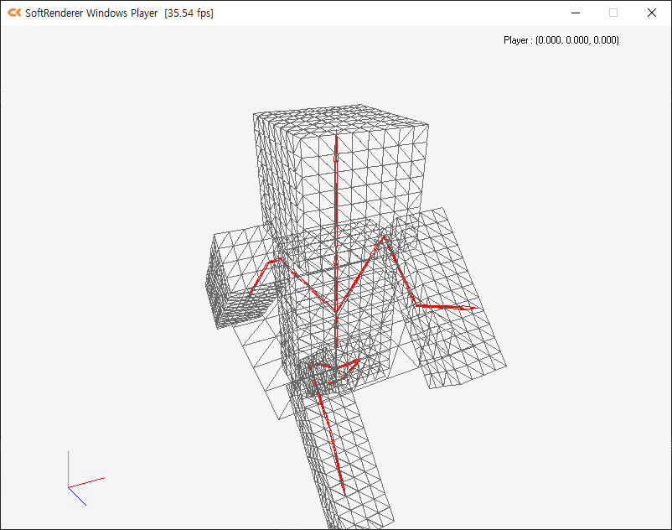Click the red leg bone line
The height and width of the screenshot is (530, 672).
coord(330,436)
